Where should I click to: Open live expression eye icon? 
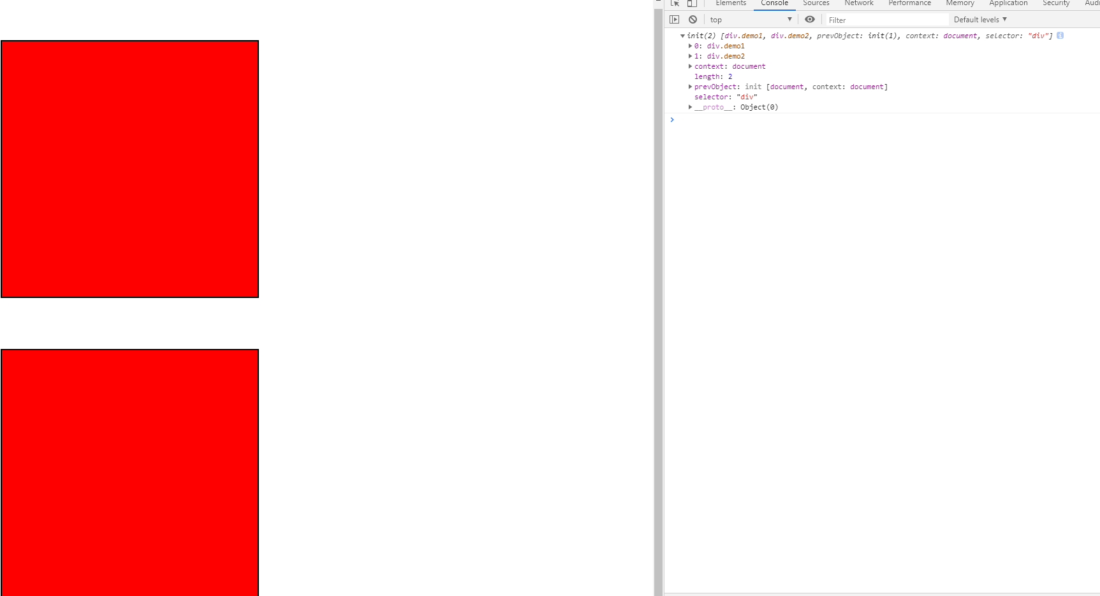click(810, 20)
